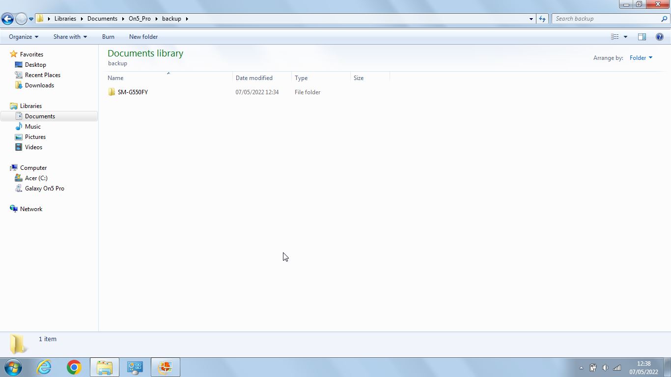This screenshot has width=671, height=377.
Task: Open the Windows Start button
Action: [x=13, y=367]
